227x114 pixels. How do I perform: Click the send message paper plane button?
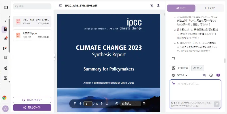coord(217,104)
